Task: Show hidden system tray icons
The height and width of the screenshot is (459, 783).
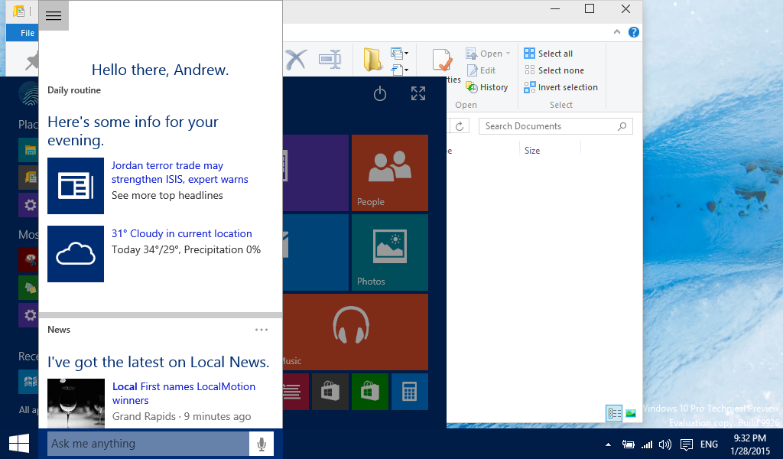Action: click(608, 444)
